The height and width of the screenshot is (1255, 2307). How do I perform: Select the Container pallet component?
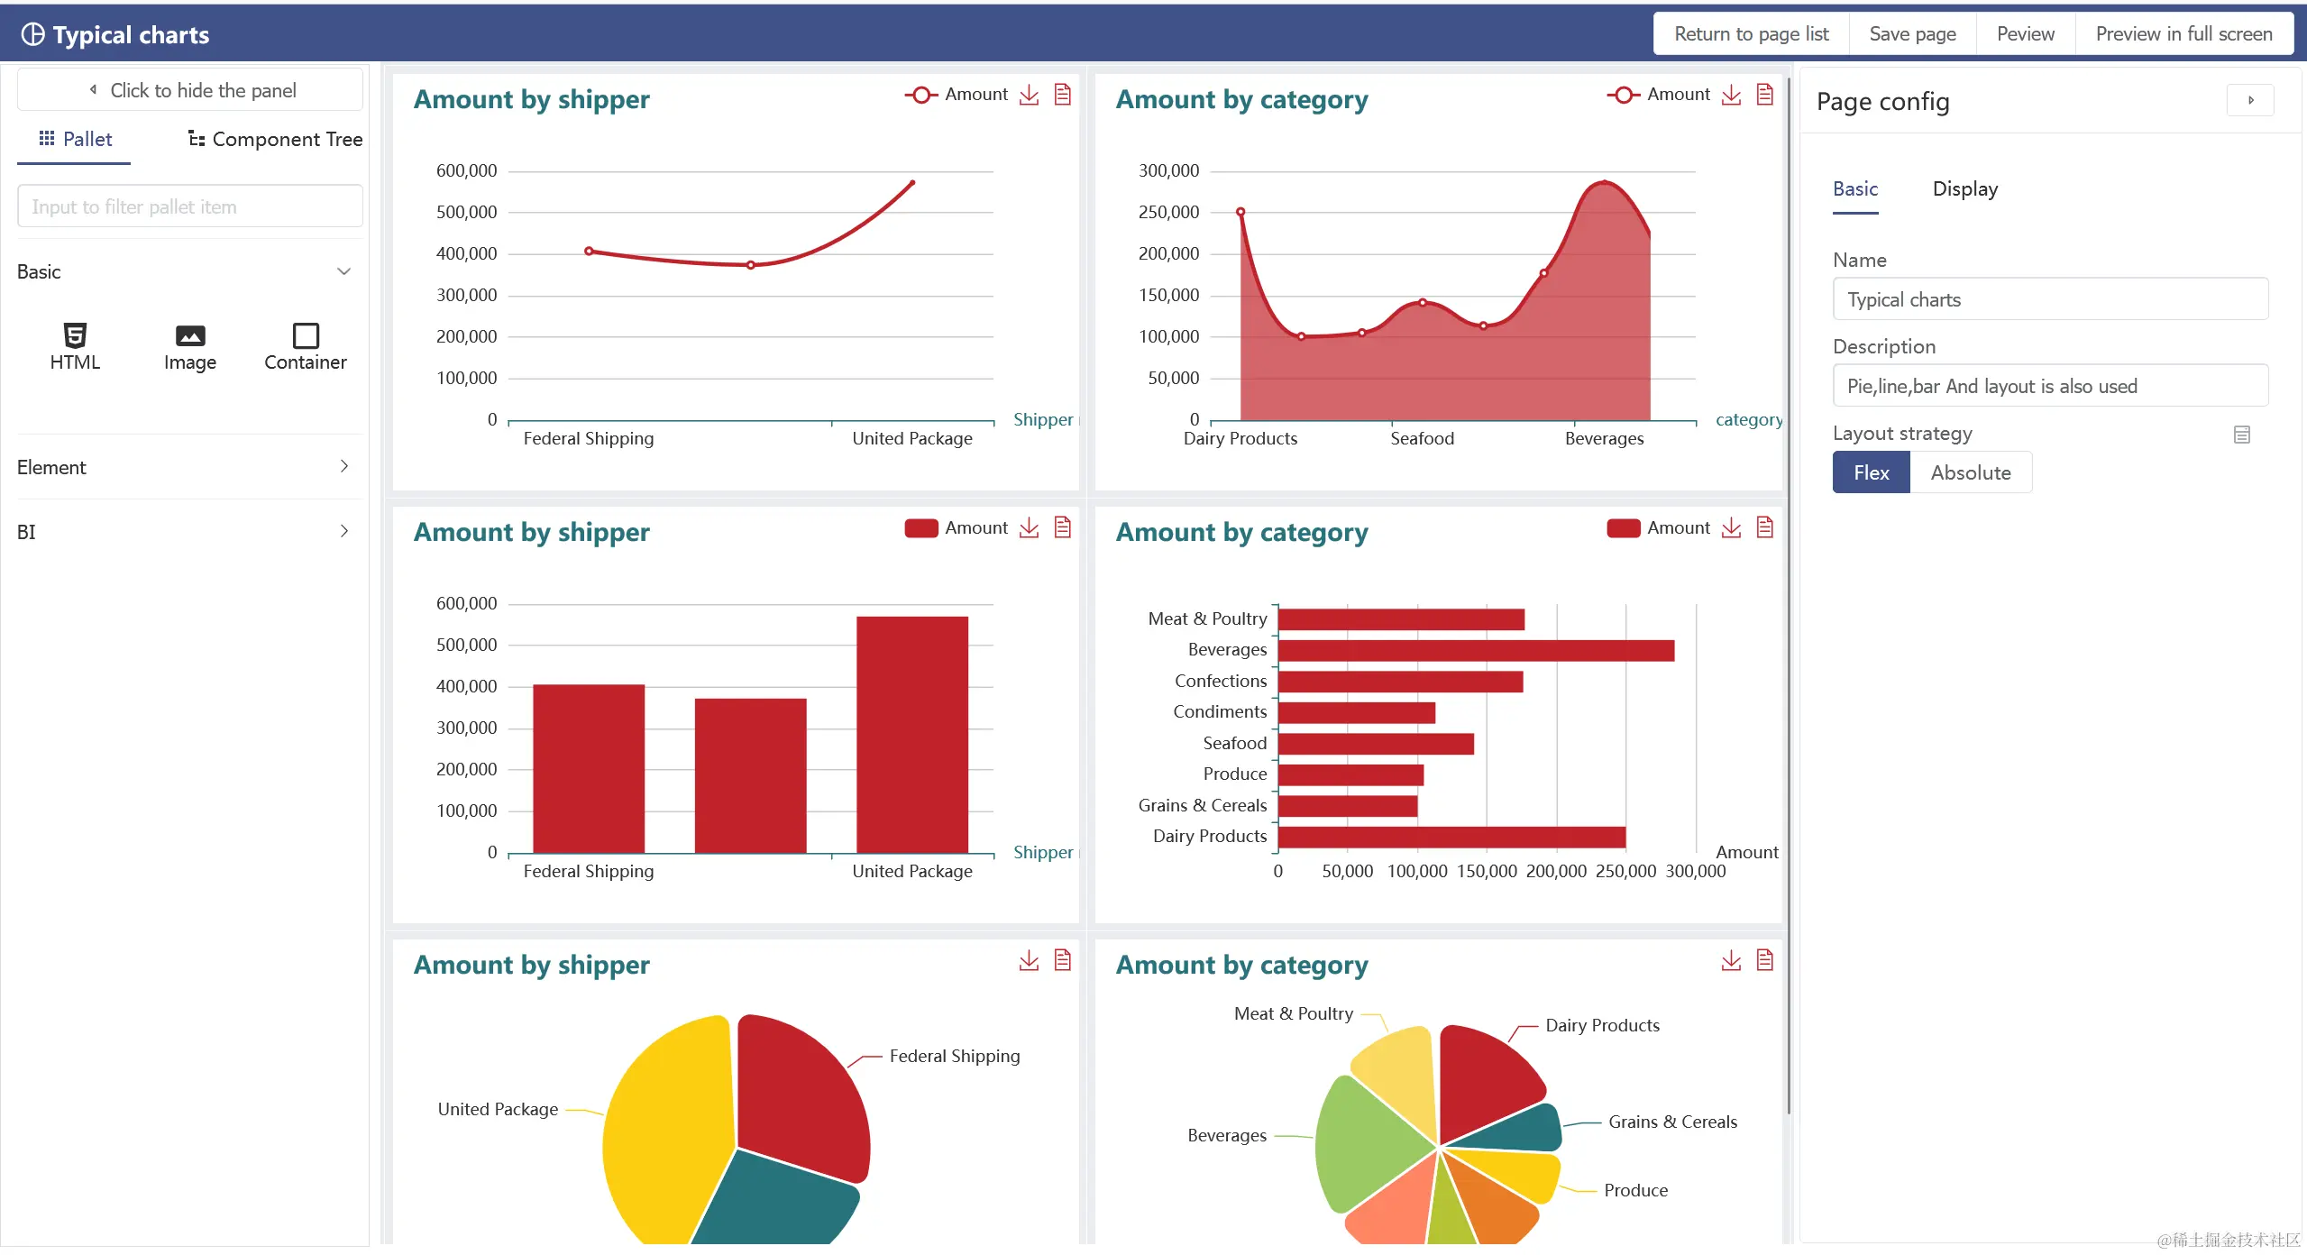coord(305,346)
